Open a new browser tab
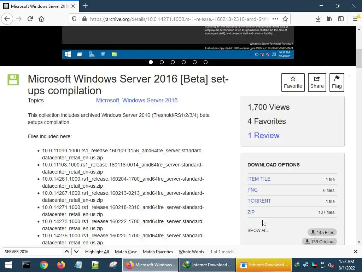Image resolution: width=362 pixels, height=272 pixels. pos(85,6)
